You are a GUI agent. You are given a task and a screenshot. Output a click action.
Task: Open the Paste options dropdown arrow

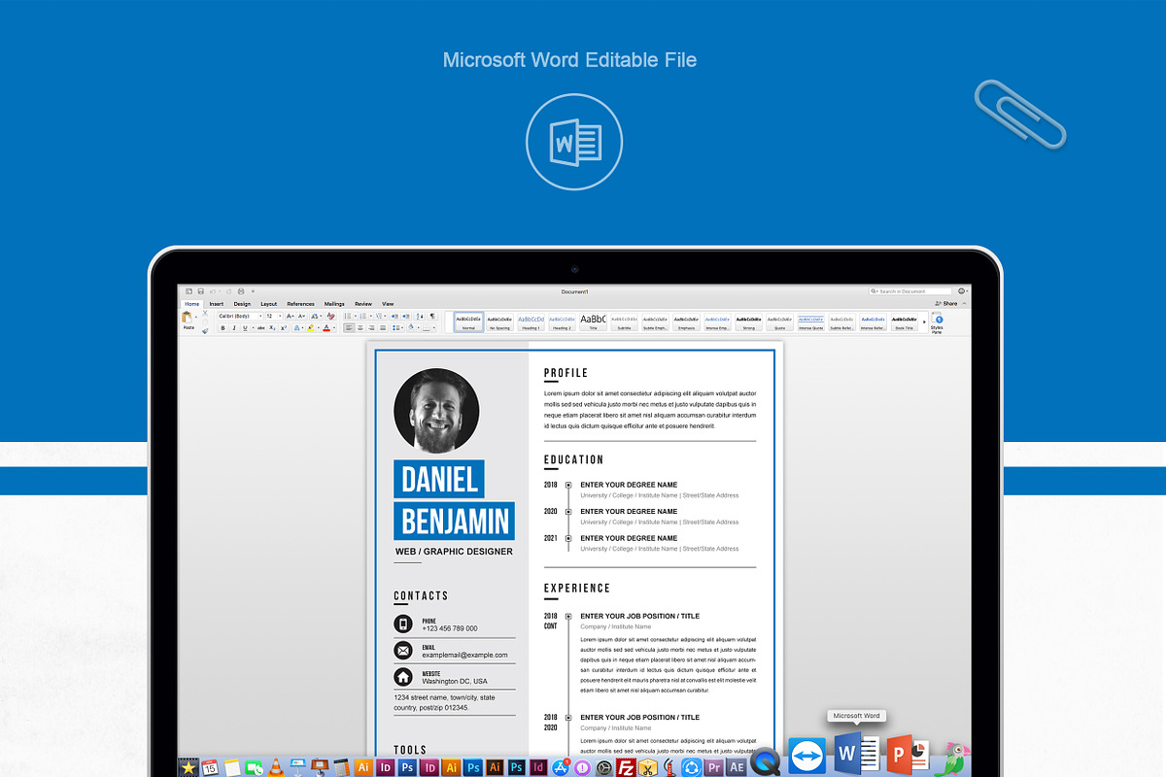point(196,317)
